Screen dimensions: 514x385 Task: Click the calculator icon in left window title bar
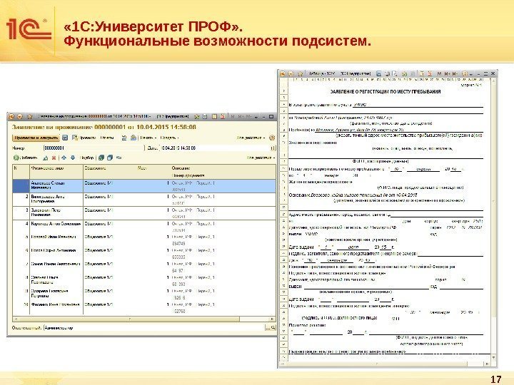[x=214, y=117]
